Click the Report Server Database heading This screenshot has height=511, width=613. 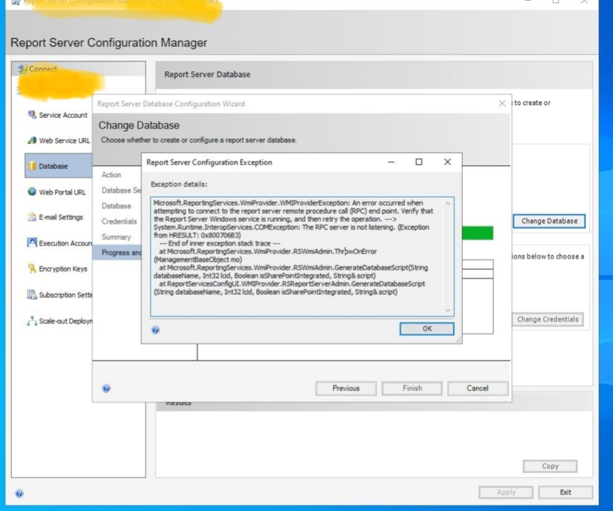207,74
